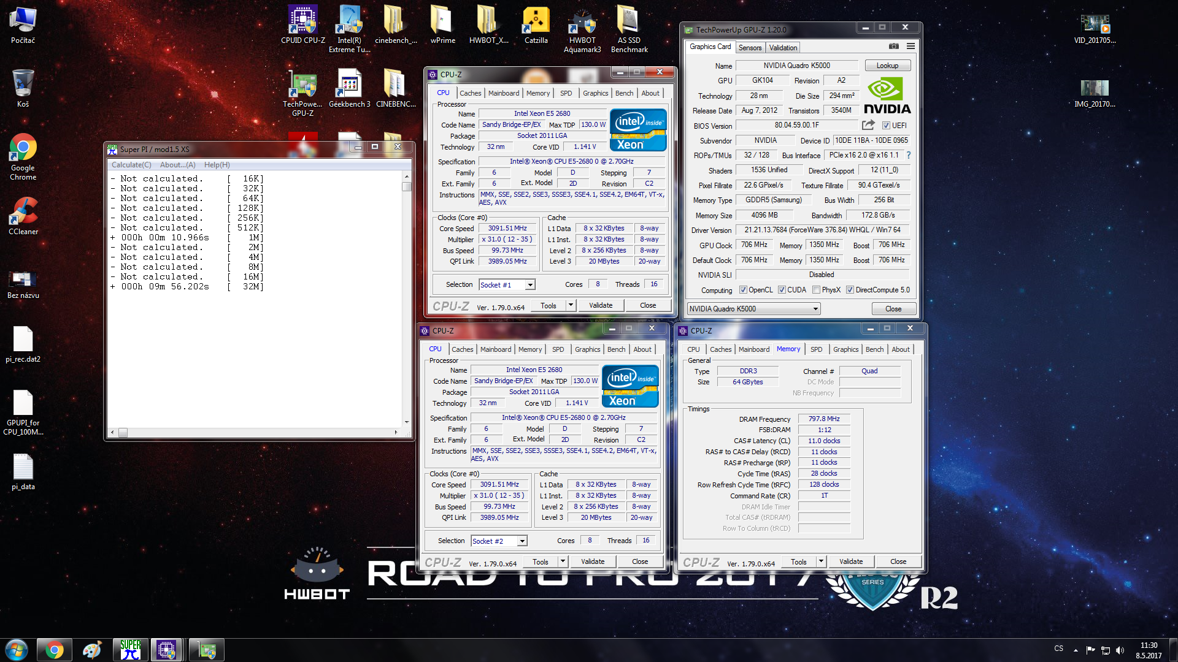Open AS SSD Benchmark icon
1178x662 pixels.
[629, 29]
